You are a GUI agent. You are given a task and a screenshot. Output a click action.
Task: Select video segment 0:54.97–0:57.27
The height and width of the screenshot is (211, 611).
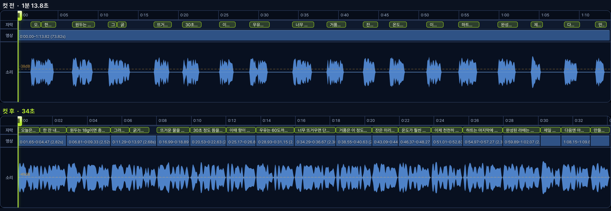(x=483, y=142)
